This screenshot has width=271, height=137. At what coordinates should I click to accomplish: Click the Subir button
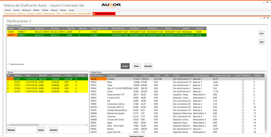pos(262,34)
